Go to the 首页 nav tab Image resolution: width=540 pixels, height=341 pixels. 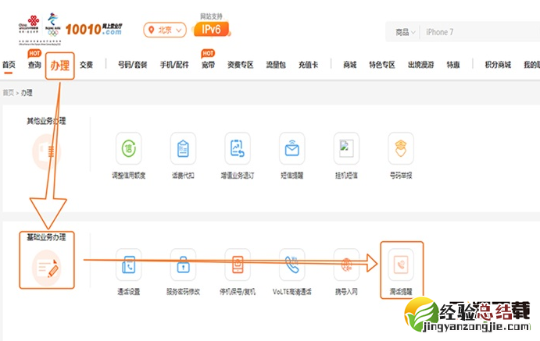point(9,65)
